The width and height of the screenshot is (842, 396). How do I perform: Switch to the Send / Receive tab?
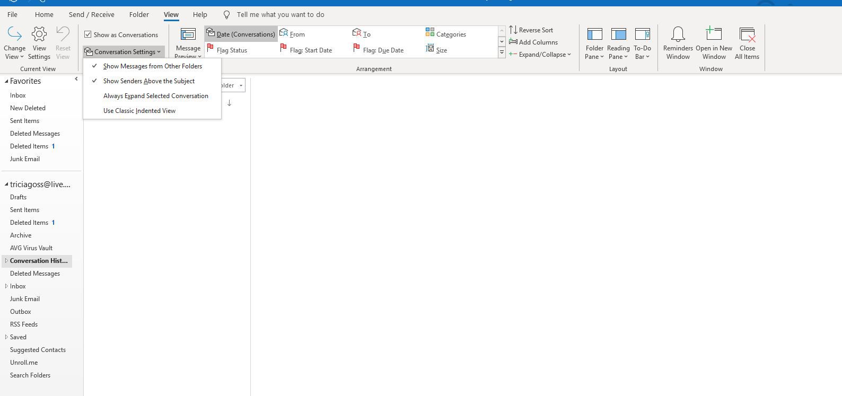(91, 15)
